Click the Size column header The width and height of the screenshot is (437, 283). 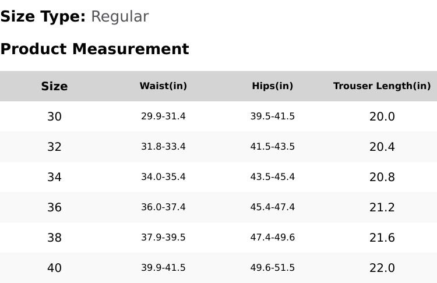click(54, 86)
